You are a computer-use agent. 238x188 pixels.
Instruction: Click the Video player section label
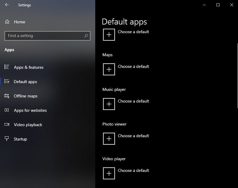click(x=114, y=159)
